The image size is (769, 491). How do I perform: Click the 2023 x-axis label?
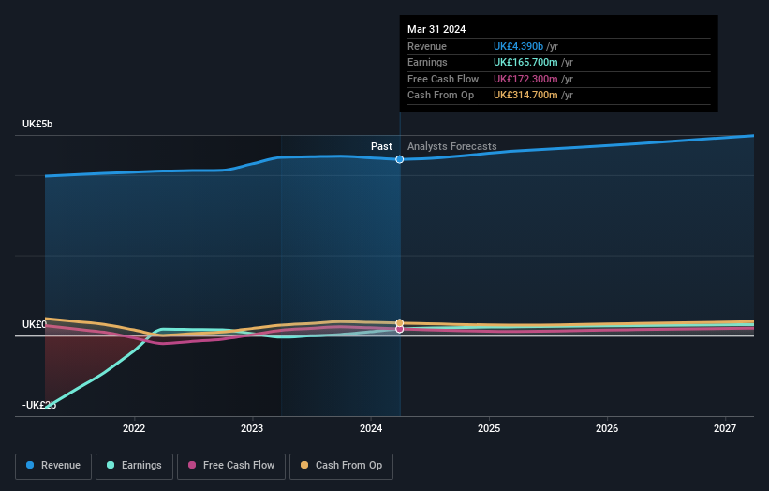point(252,428)
